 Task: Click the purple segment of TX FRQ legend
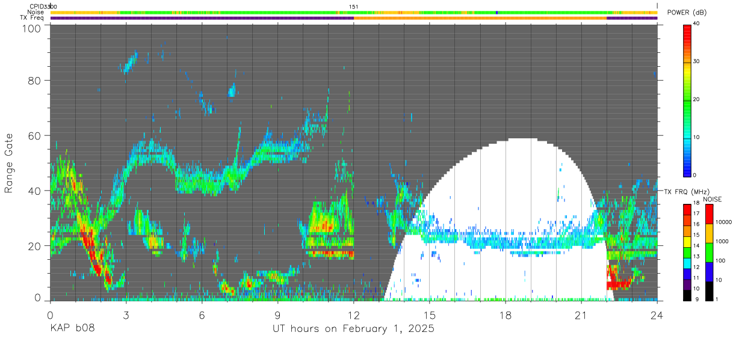click(x=687, y=286)
